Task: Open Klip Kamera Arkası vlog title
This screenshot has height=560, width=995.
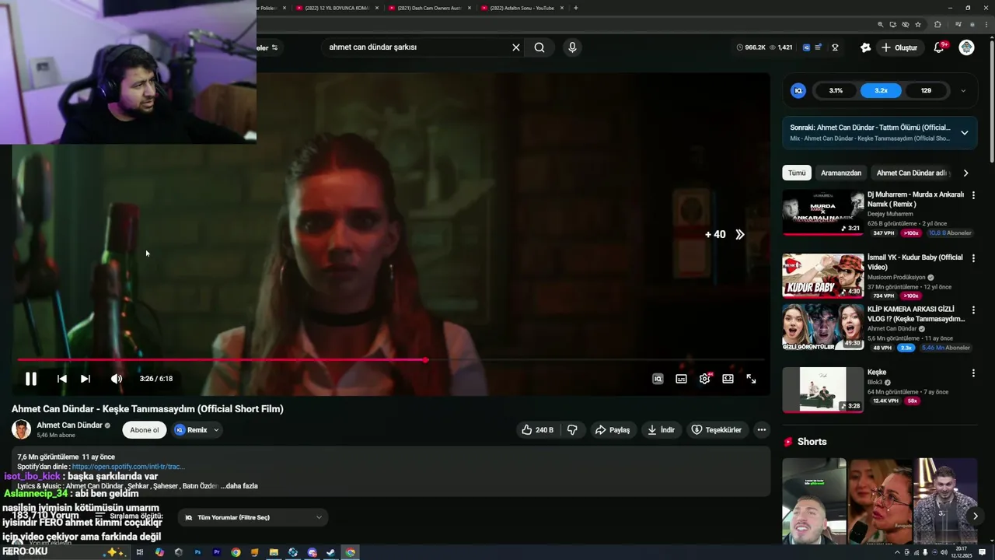Action: 916,313
